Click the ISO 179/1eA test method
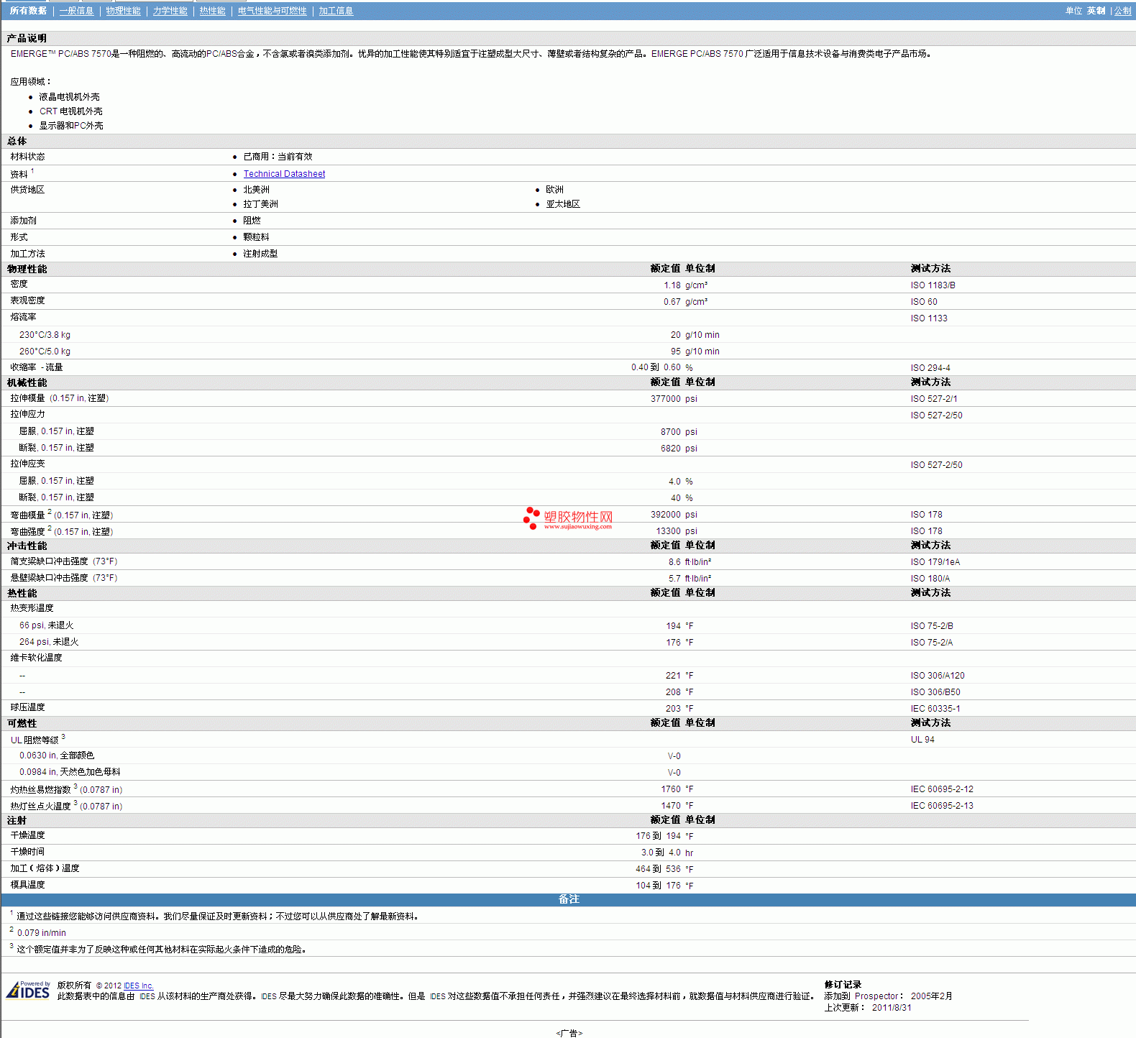Screen dimensions: 1136x1038 pos(935,562)
